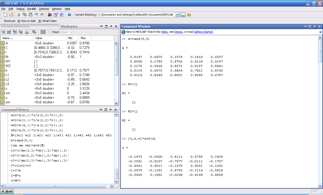Follow the Getting Started link
The height and width of the screenshot is (195, 323).
click(203, 32)
